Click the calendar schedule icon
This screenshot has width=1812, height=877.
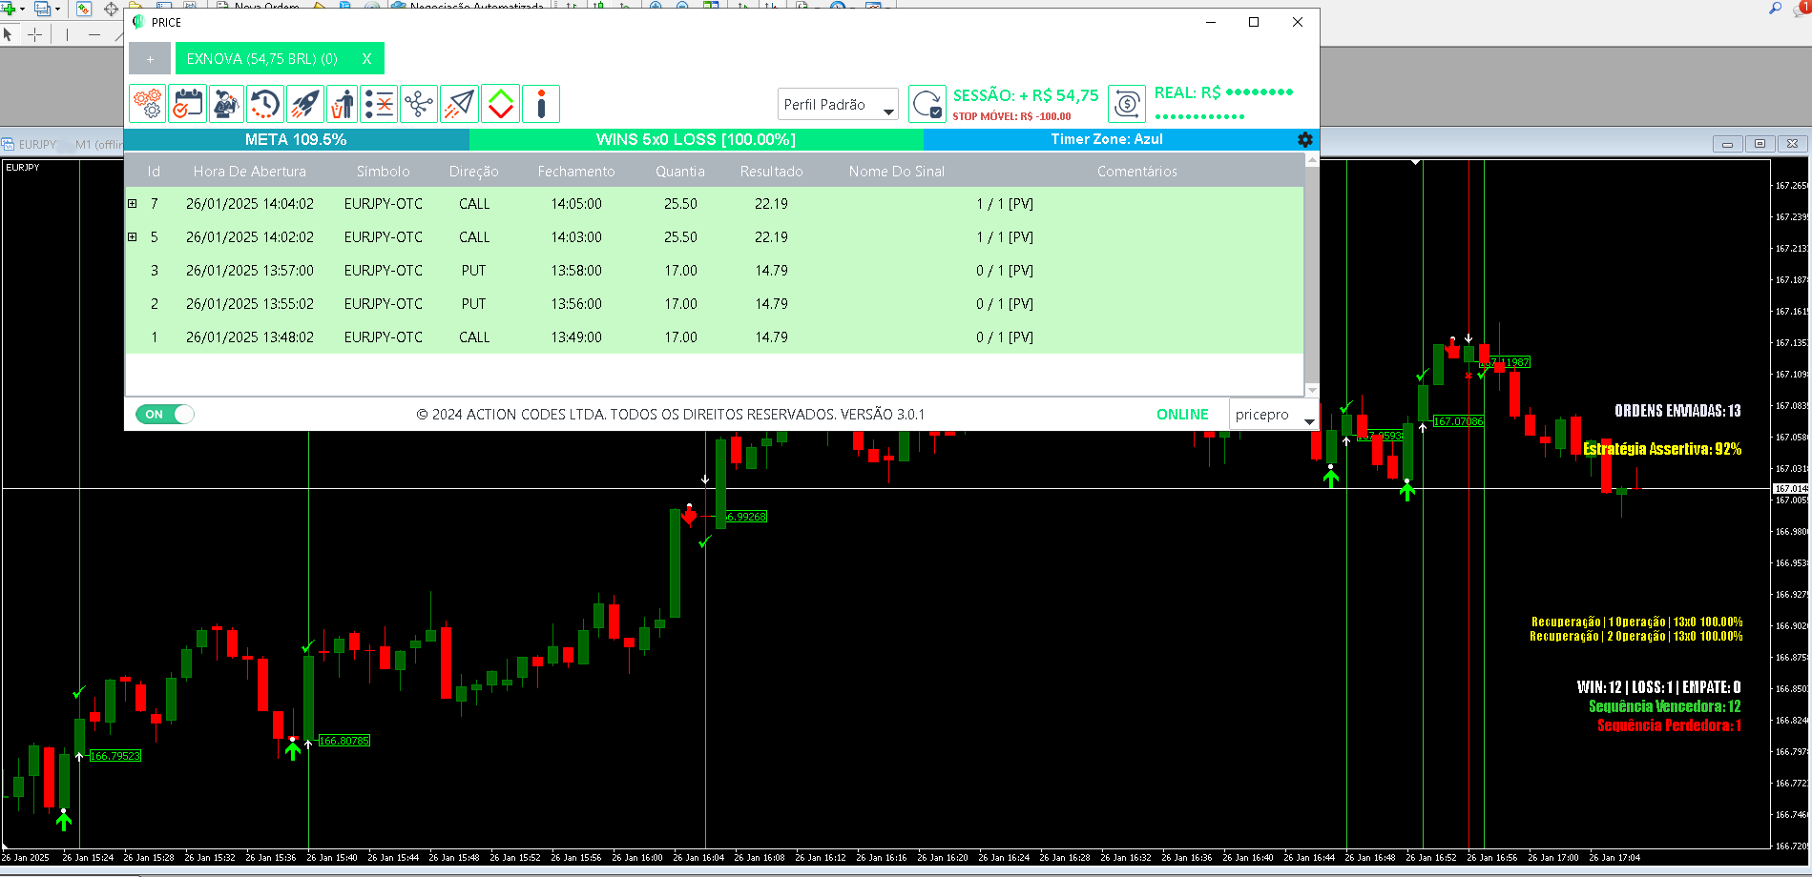pos(187,104)
